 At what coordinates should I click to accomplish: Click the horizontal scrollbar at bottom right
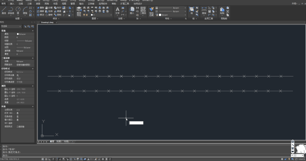pyautogui.click(x=297, y=155)
